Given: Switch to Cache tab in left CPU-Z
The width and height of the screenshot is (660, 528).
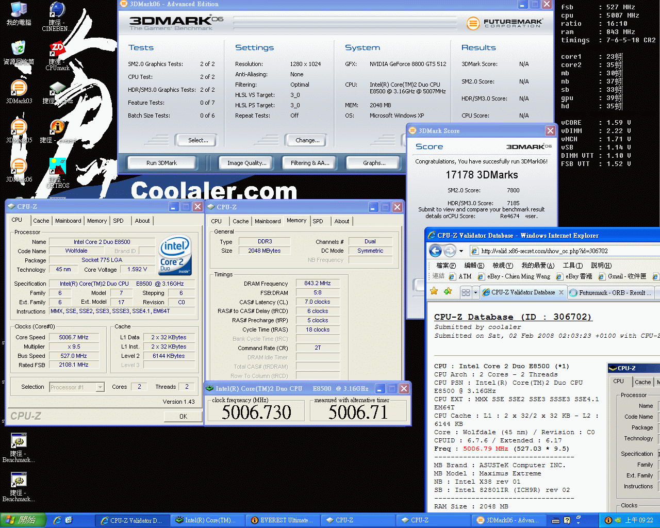Looking at the screenshot, I should (x=41, y=221).
